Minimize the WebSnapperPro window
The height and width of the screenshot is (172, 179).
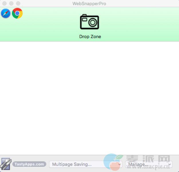click(11, 3)
